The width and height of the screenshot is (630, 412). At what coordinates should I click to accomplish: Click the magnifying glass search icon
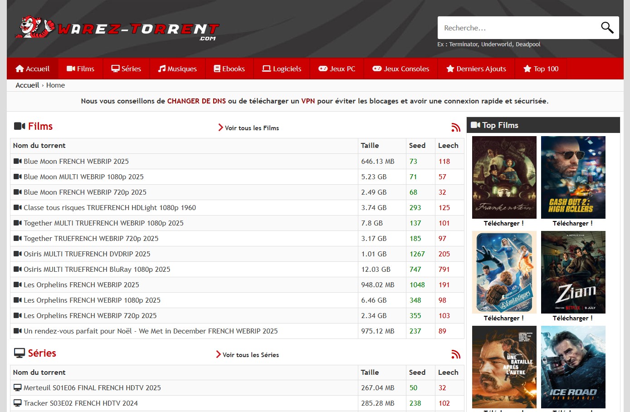point(607,28)
